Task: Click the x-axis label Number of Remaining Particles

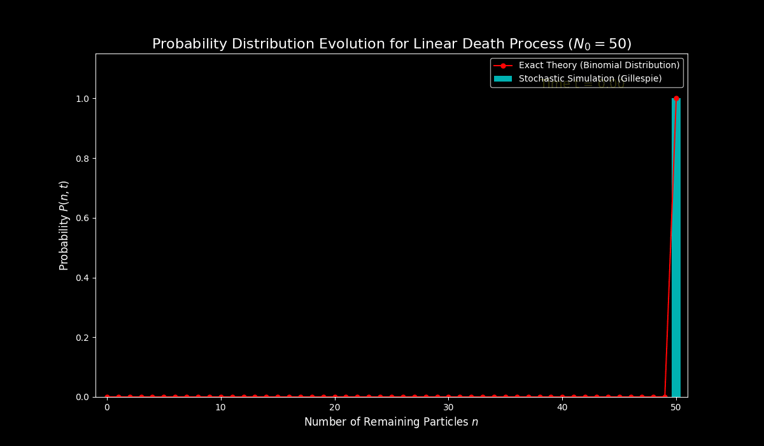Action: [x=391, y=422]
